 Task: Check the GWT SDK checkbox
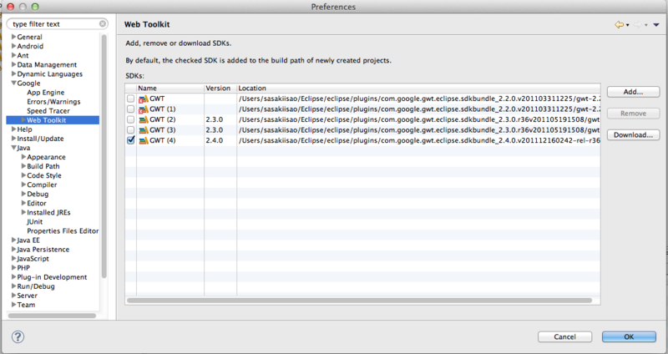(x=130, y=99)
